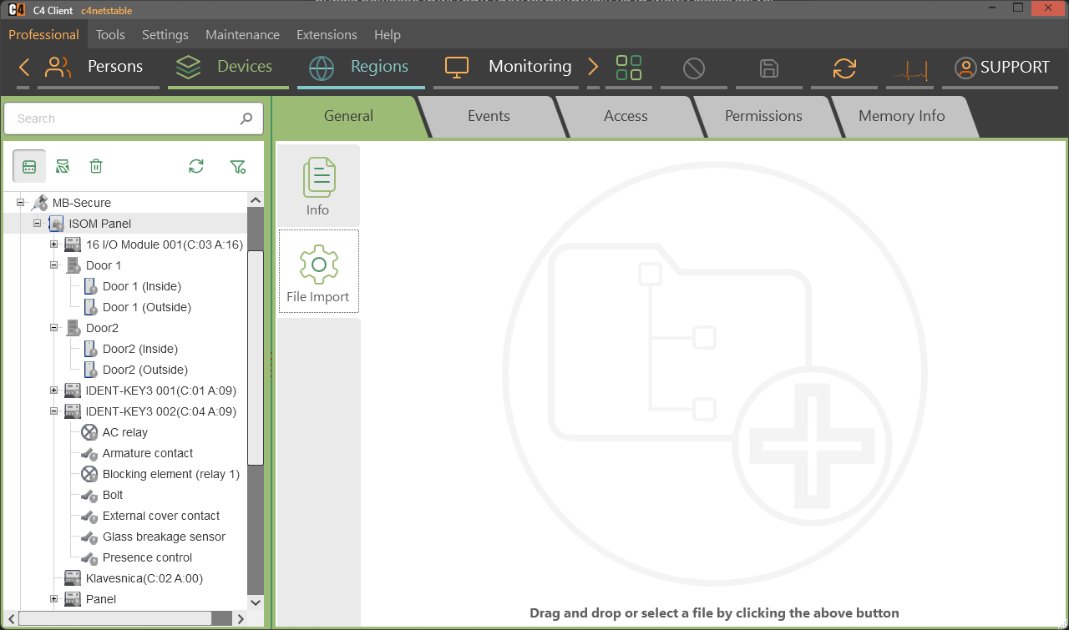Click the device Search input field
Viewport: 1069px width, 630px height.
(134, 118)
